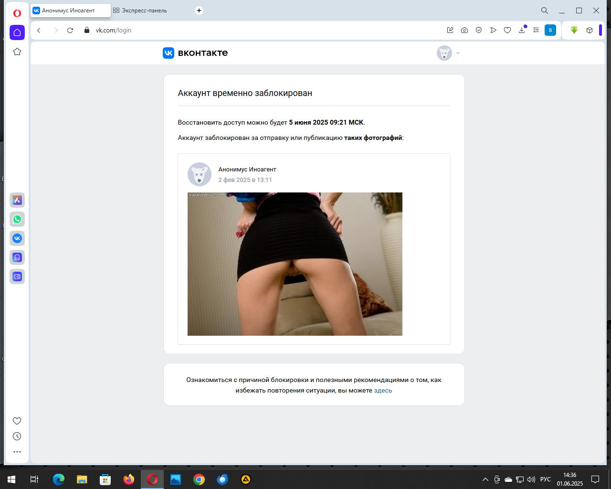Add page to bookmarks heart icon

pyautogui.click(x=507, y=30)
